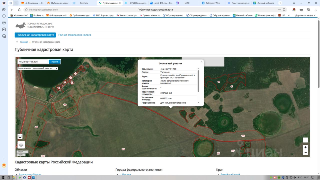The height and width of the screenshot is (180, 320).
Task: Click parcel label 459 on the map
Action: [x=36, y=127]
